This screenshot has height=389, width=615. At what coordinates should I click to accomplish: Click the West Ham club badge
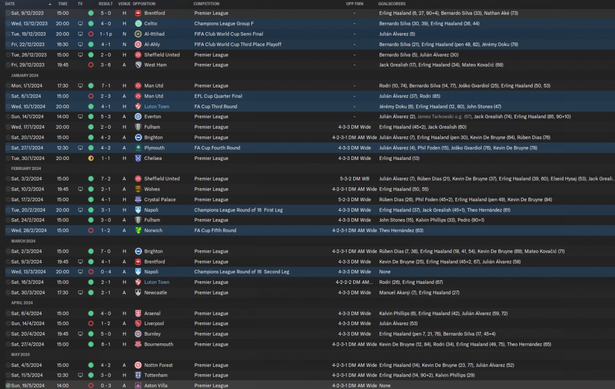138,65
